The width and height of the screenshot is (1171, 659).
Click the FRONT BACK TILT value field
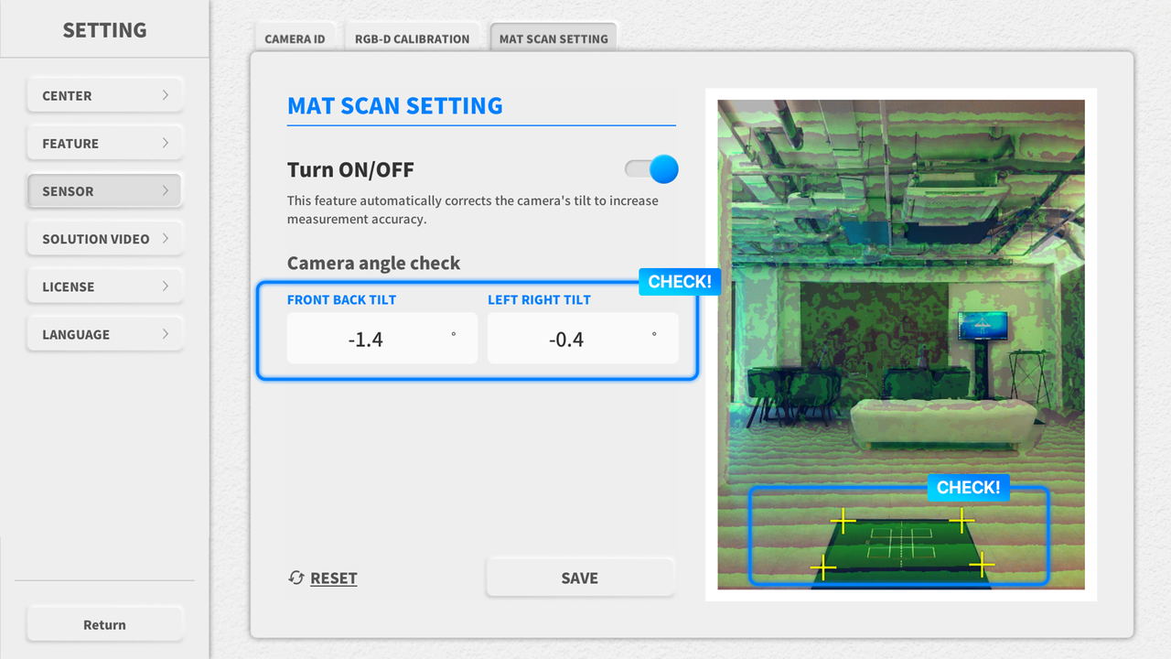pos(382,339)
